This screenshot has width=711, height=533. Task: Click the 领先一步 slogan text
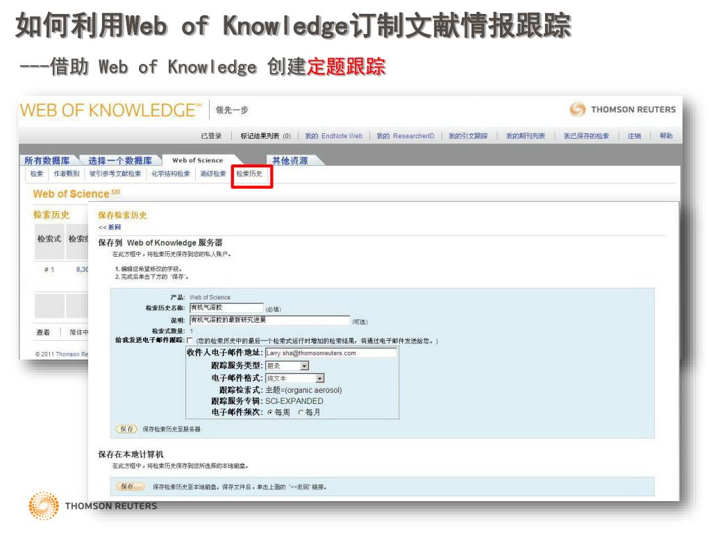click(x=232, y=110)
